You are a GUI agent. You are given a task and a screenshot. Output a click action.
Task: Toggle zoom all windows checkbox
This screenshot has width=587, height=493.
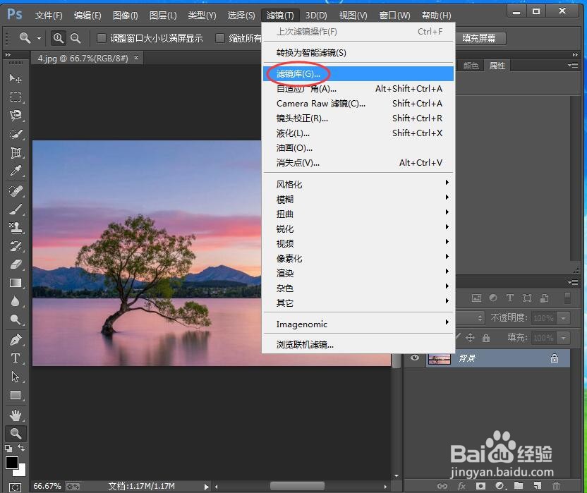click(220, 38)
